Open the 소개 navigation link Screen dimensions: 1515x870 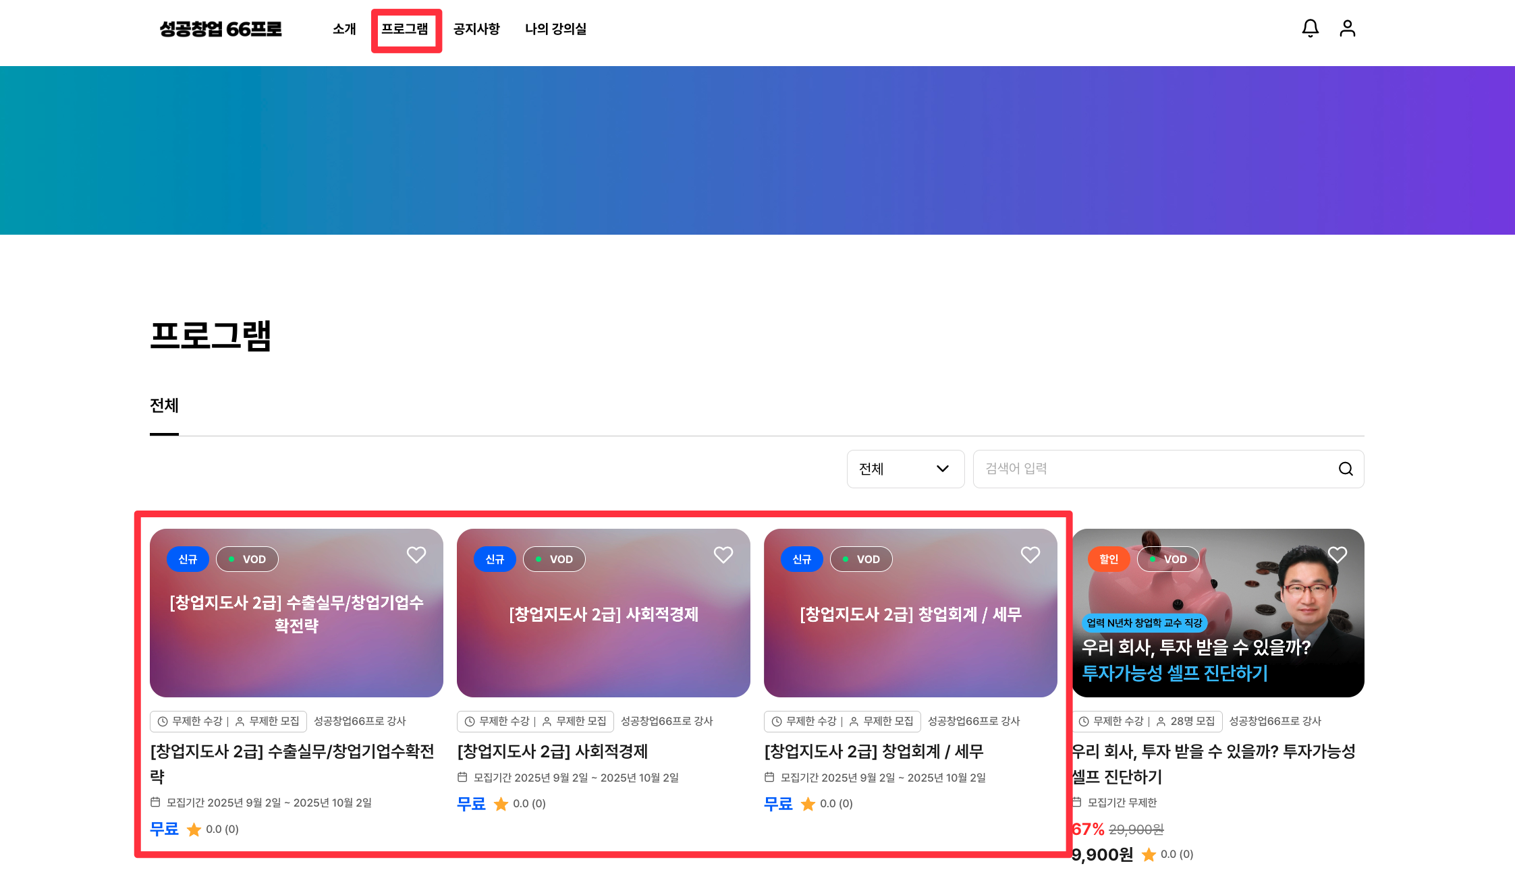[344, 29]
